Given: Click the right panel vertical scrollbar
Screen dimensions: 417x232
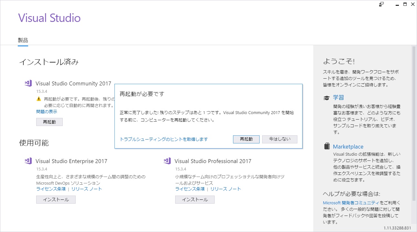Looking at the screenshot, I should click(x=413, y=124).
